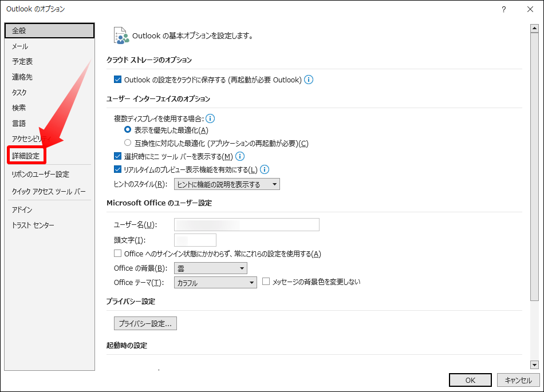Viewport: 544px width, 392px height.
Task: Click the vertical scrollbar thumb
Action: point(534,167)
